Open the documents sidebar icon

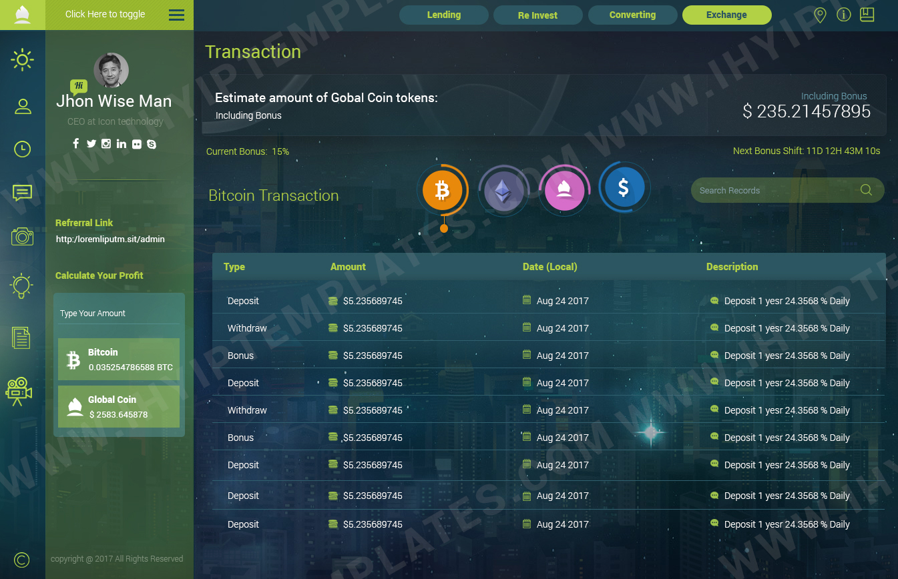pos(21,338)
